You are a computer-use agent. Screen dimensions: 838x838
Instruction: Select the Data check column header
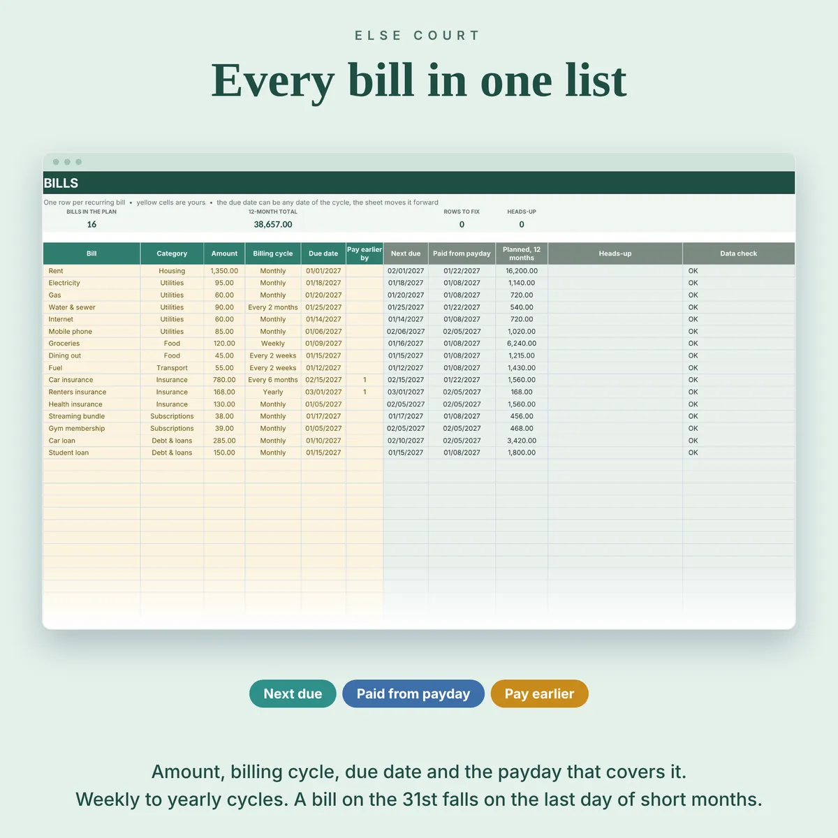739,253
